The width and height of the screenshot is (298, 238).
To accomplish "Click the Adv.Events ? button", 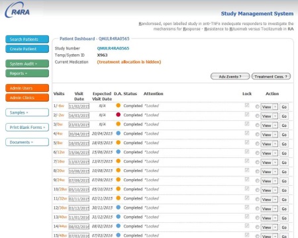I will [230, 77].
